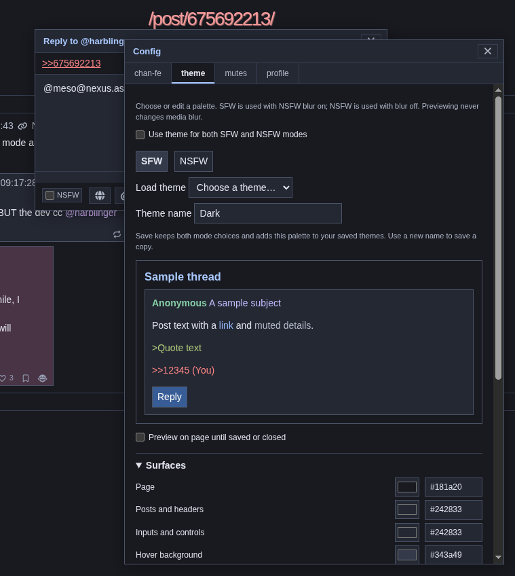Viewport: 515px width, 576px height.
Task: Click the sample 'link' in post text
Action: pos(226,325)
